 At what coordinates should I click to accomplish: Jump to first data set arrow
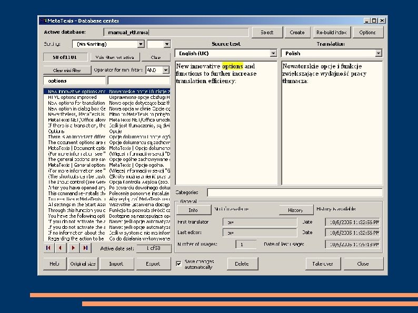pos(48,248)
